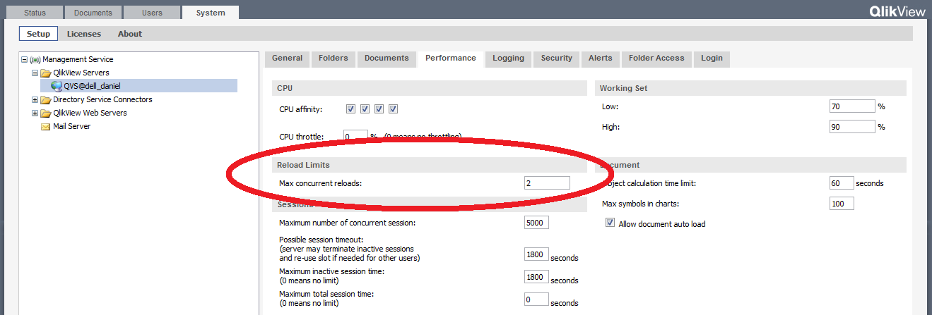932x315 pixels.
Task: Open the Documents settings tab under Setup
Action: (x=387, y=58)
